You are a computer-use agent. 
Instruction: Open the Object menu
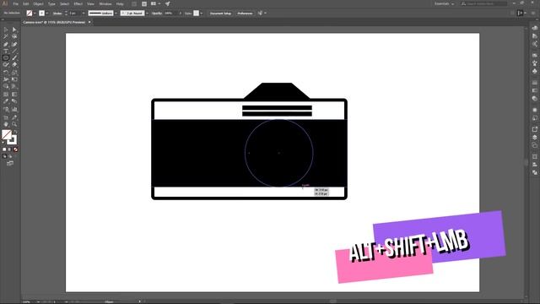(x=38, y=3)
